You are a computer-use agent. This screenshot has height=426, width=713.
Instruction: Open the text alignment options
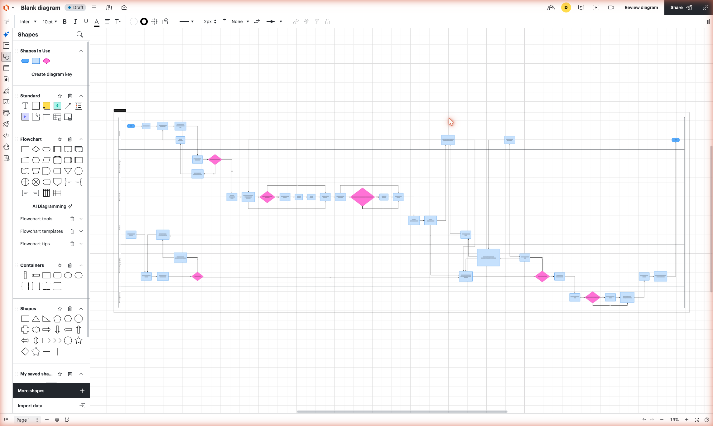click(107, 22)
